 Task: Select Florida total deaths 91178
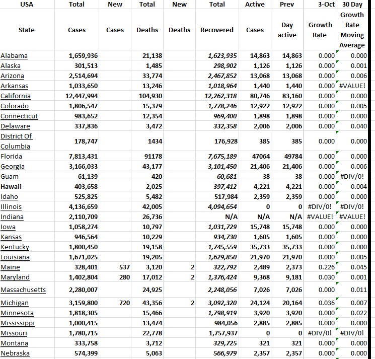coord(147,157)
